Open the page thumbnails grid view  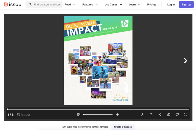click(x=79, y=115)
